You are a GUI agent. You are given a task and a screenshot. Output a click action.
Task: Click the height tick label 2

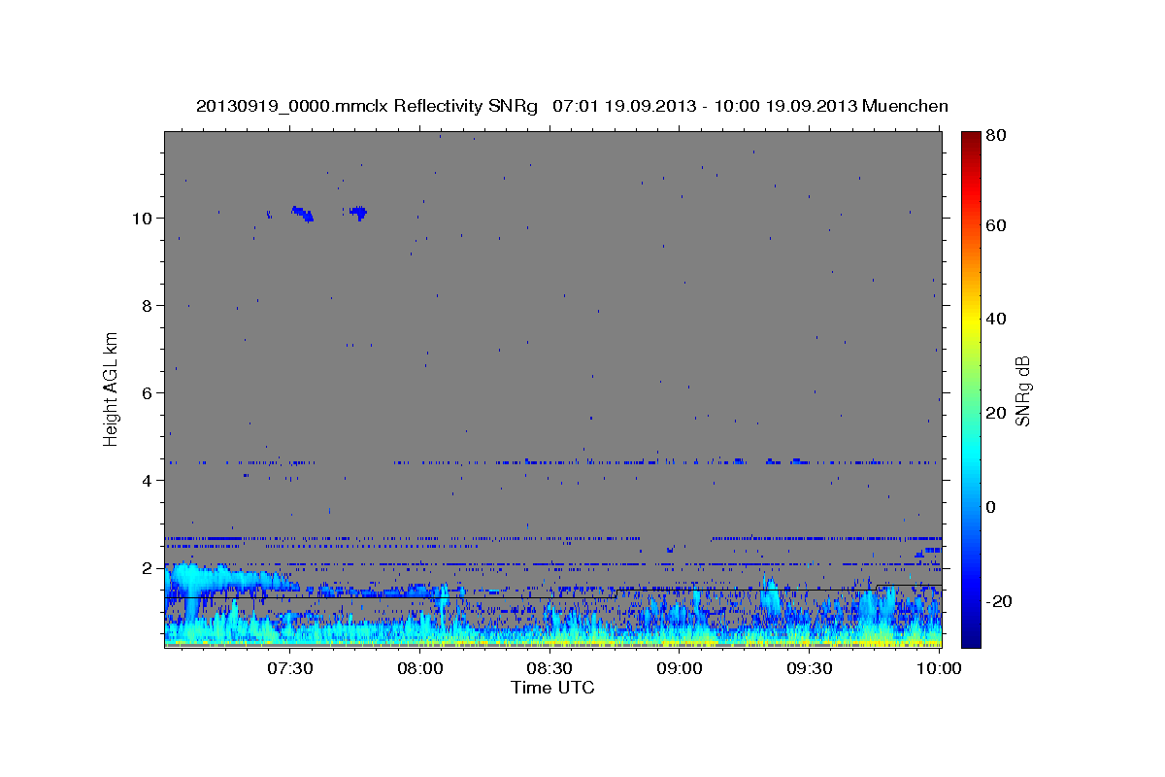click(148, 567)
